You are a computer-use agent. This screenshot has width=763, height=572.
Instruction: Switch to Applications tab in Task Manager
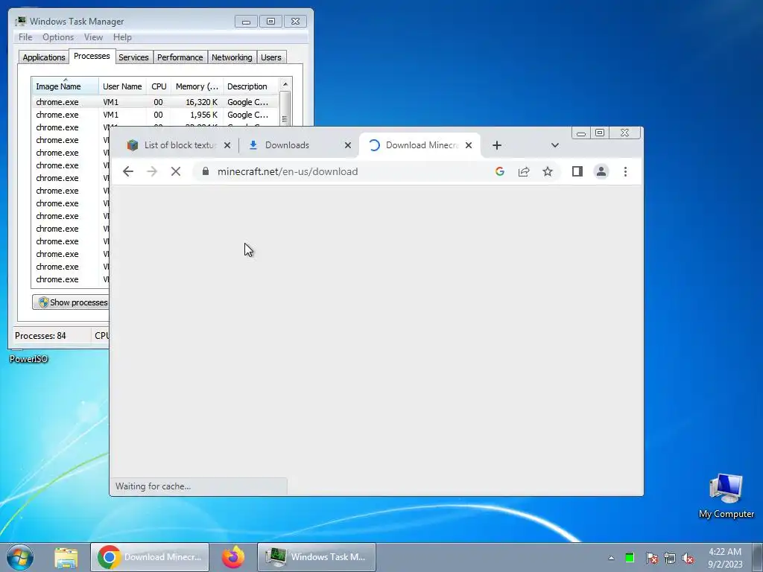click(x=44, y=57)
